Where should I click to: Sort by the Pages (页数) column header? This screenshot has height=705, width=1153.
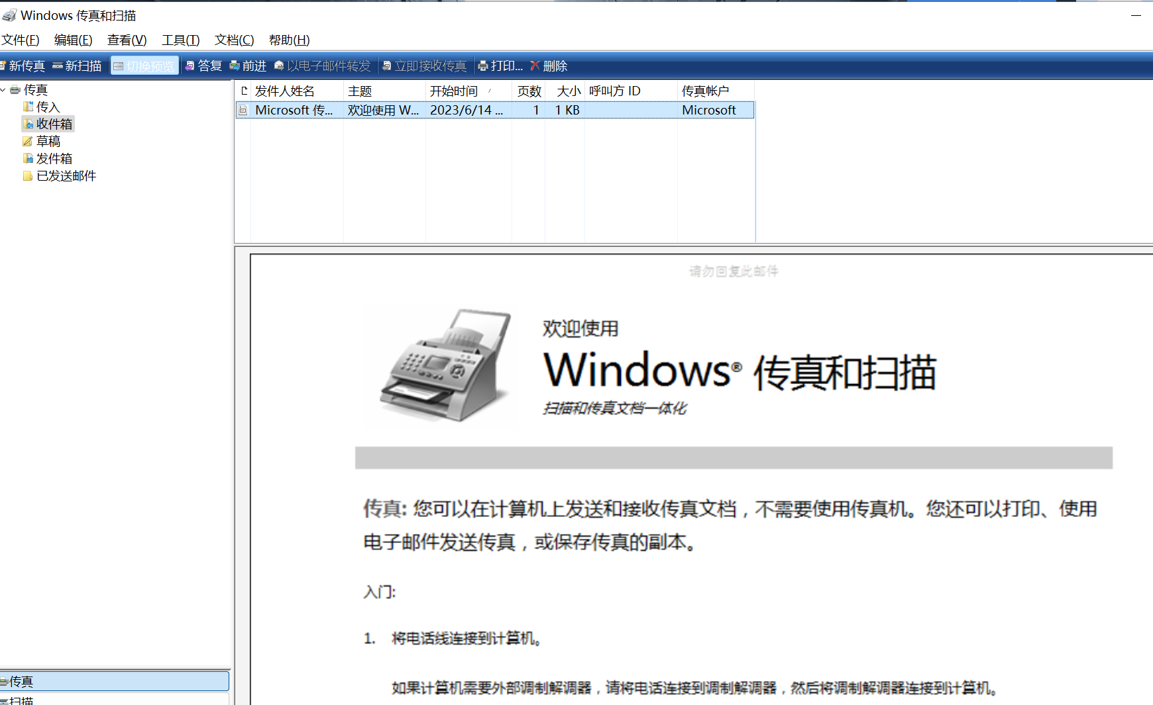point(528,91)
